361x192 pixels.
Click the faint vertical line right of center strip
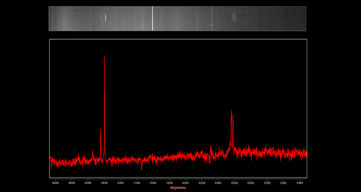click(x=212, y=18)
